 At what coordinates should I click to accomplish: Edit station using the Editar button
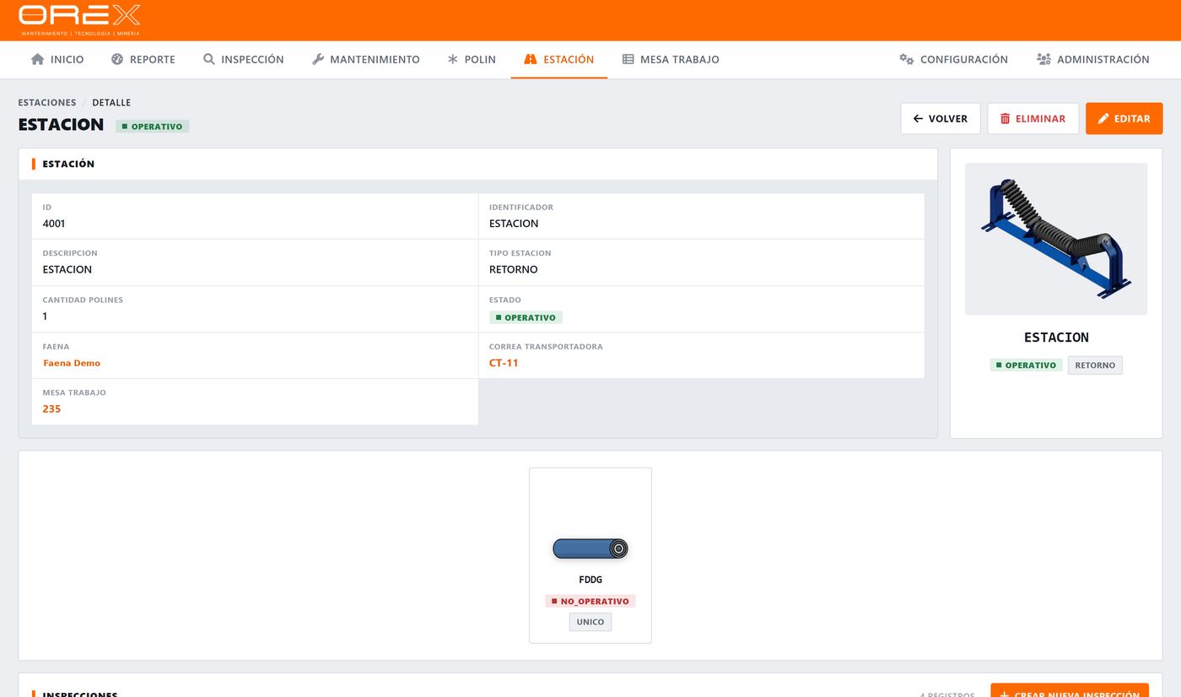[x=1124, y=119]
